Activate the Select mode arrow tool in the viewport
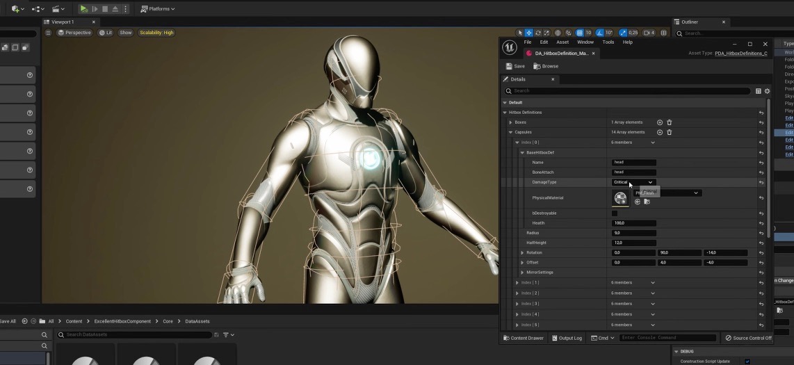This screenshot has width=794, height=365. coord(519,33)
